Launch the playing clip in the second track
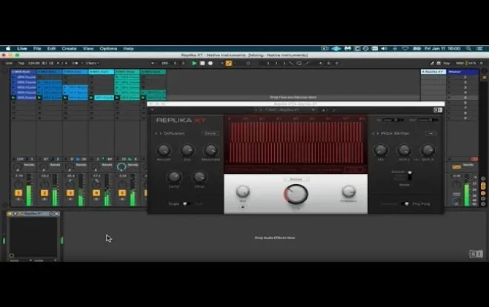489x307 pixels. (x=39, y=98)
